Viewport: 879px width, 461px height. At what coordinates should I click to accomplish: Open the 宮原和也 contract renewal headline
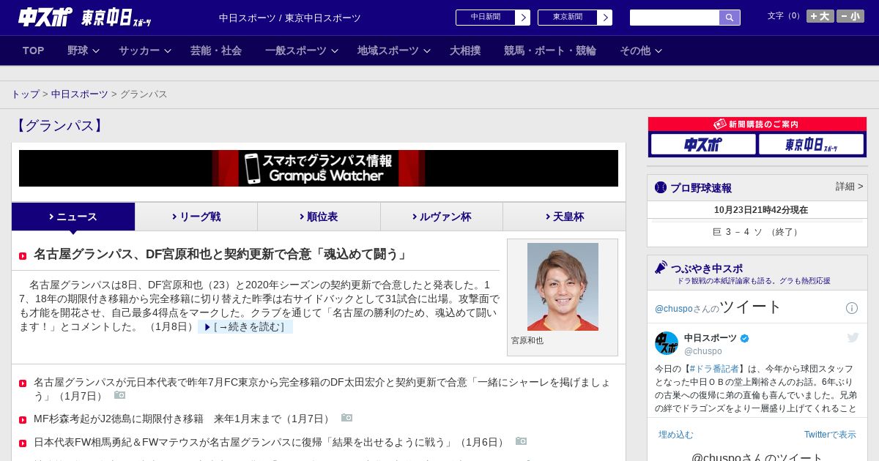(x=220, y=255)
